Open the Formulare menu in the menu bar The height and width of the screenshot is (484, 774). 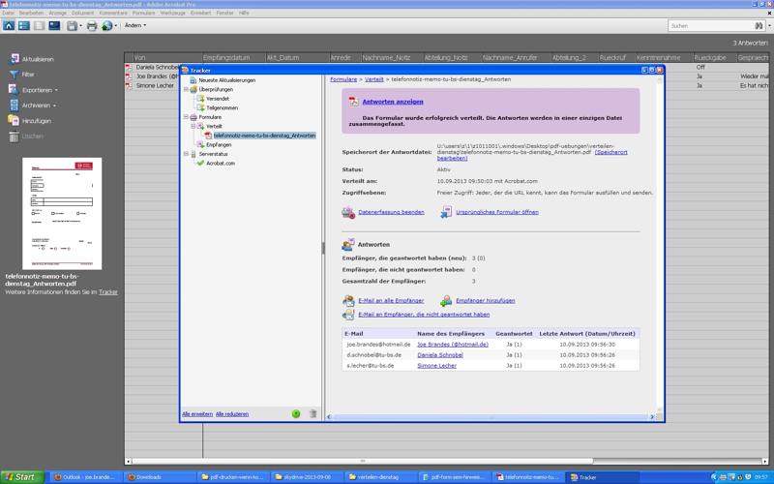[x=143, y=13]
